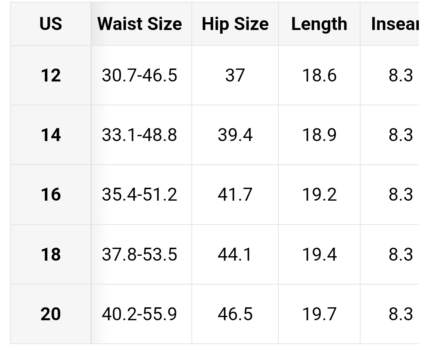This screenshot has width=433, height=347.
Task: Select US size 20 row label
Action: [x=51, y=314]
